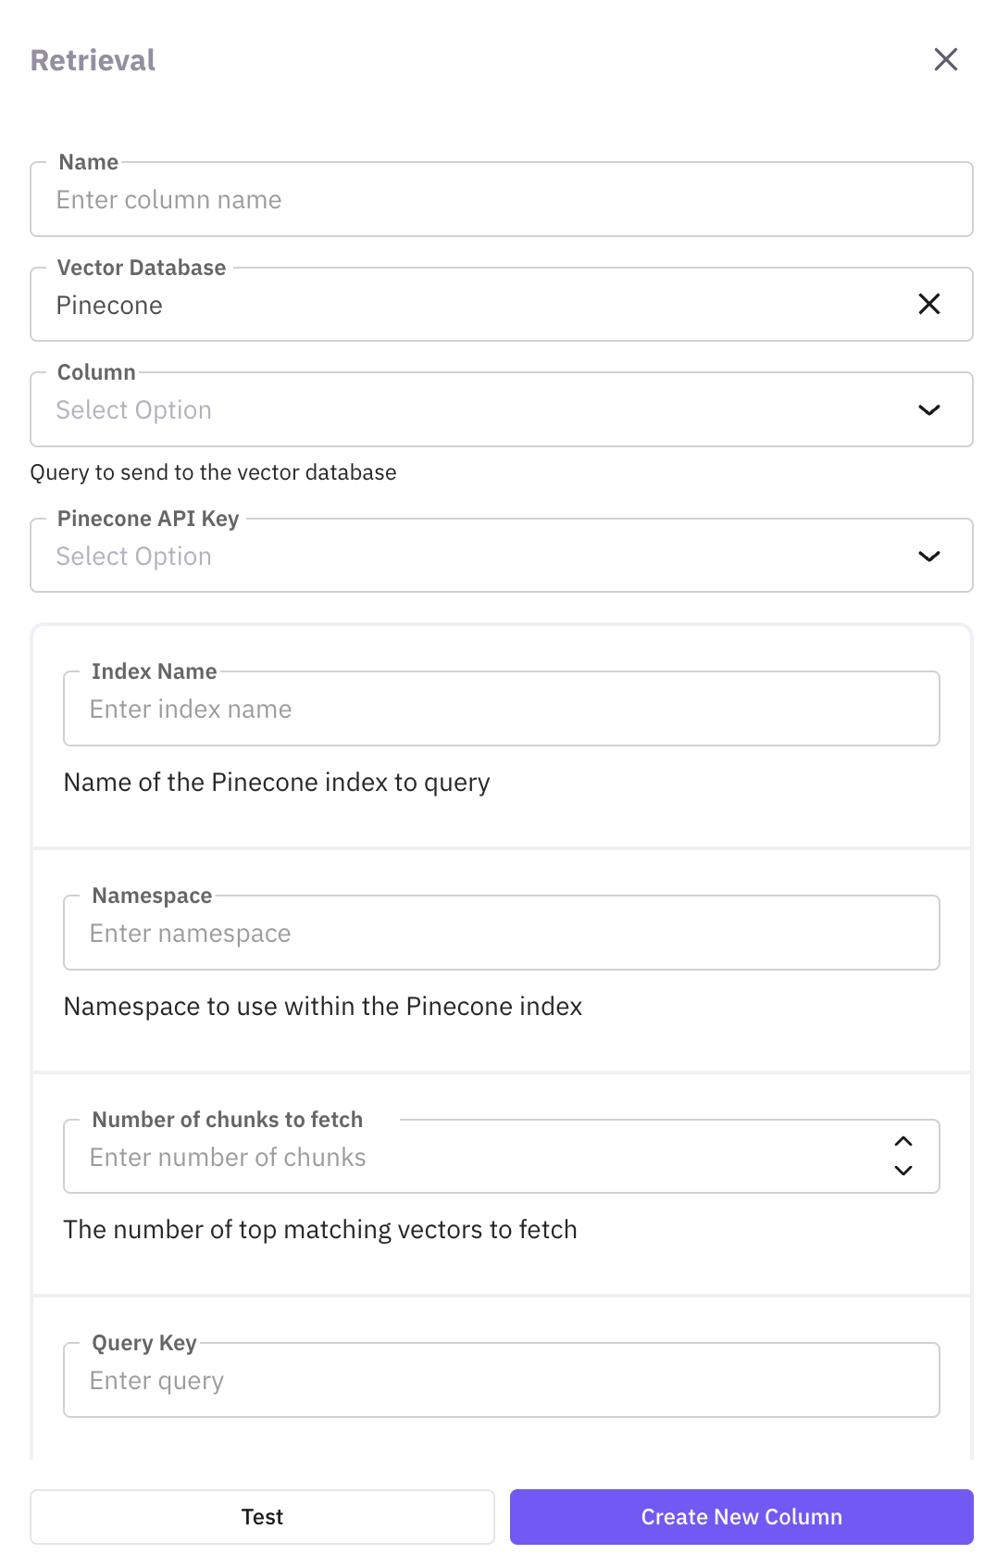Decrease the number of chunks with down arrow
Viewport: 996px width, 1567px height.
pyautogui.click(x=903, y=1171)
